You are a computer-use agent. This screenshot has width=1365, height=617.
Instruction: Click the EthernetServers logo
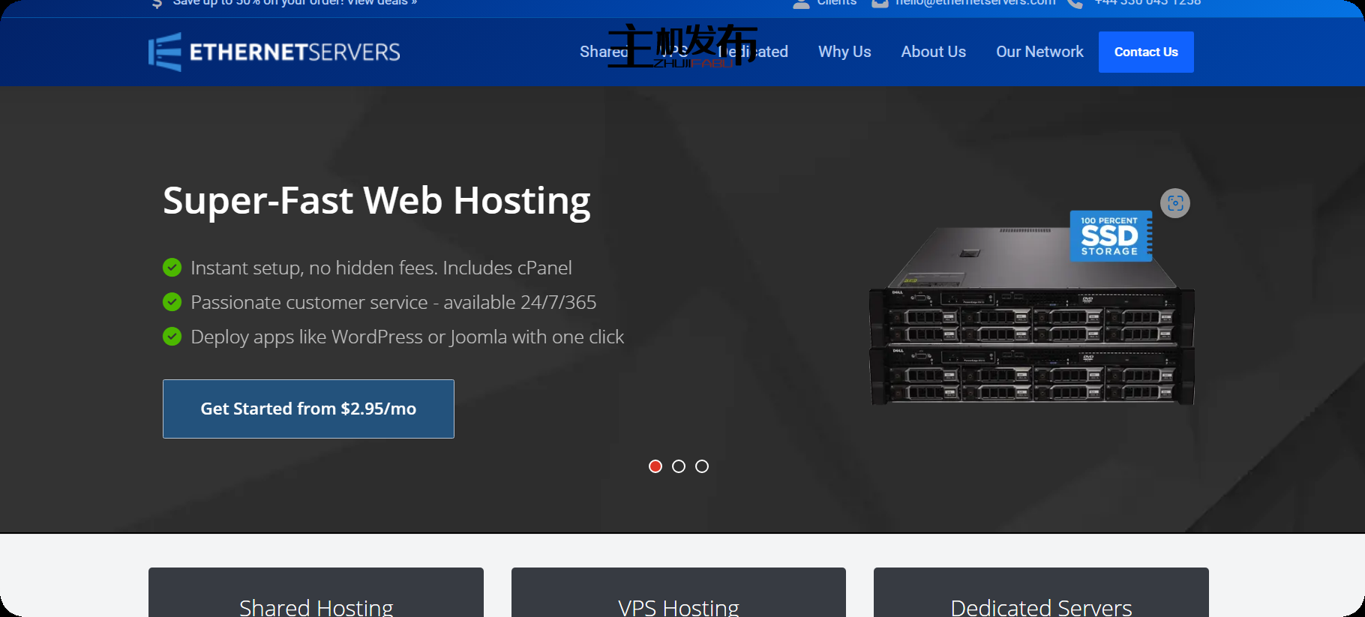[274, 52]
